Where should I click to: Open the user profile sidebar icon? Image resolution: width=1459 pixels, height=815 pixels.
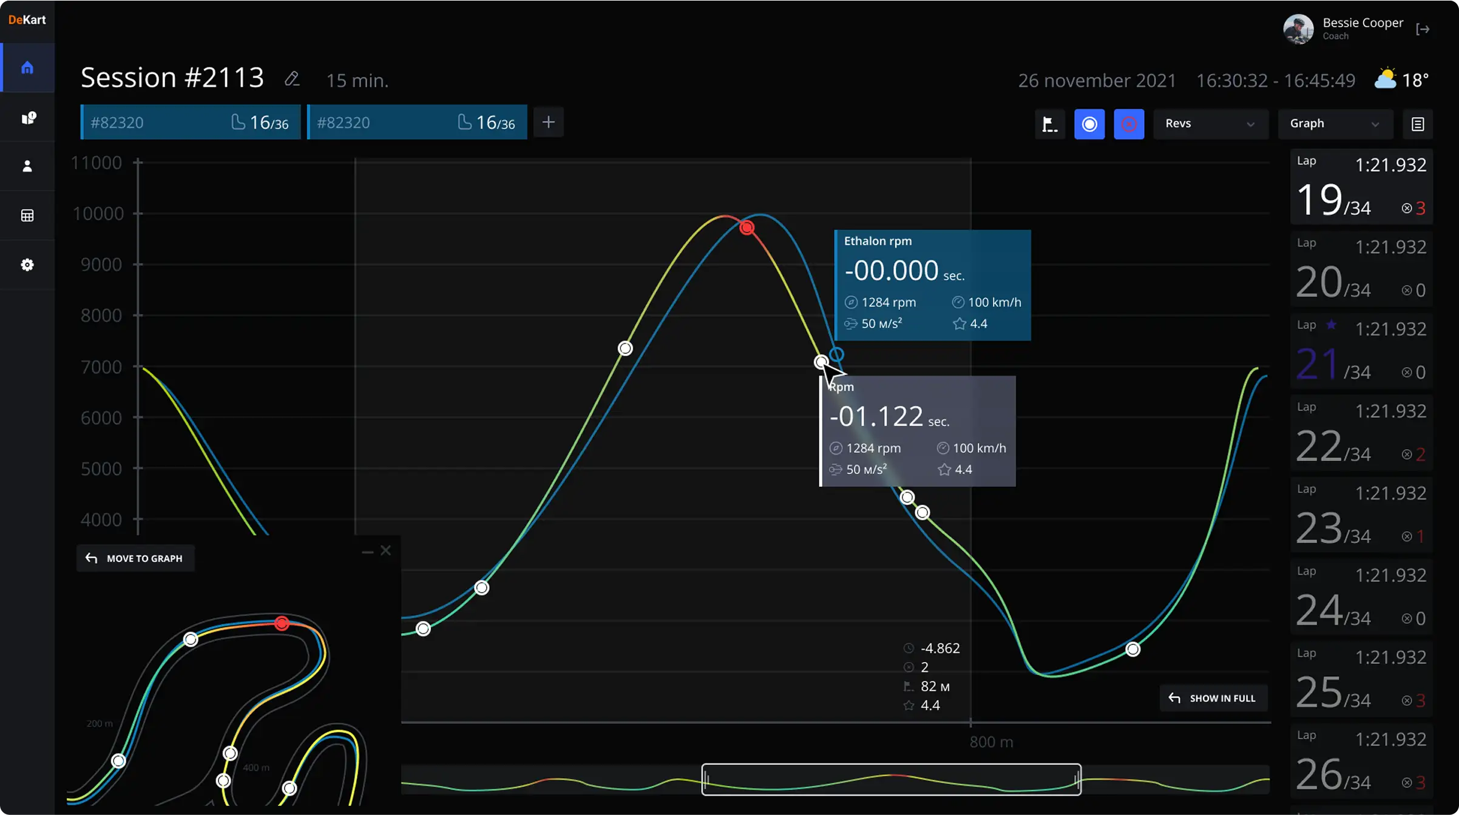[27, 166]
